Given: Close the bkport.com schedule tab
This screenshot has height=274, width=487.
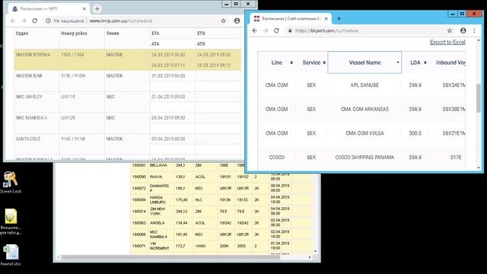Looking at the screenshot, I should (326, 18).
